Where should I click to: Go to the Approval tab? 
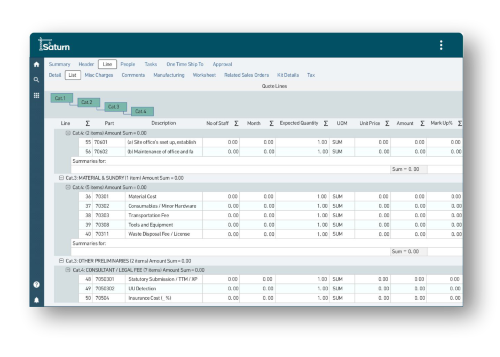coord(222,64)
